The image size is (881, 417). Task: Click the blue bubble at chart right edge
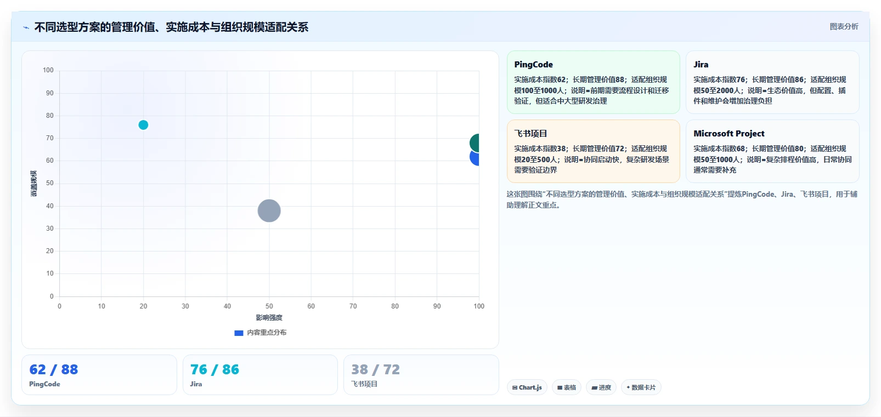coord(475,158)
